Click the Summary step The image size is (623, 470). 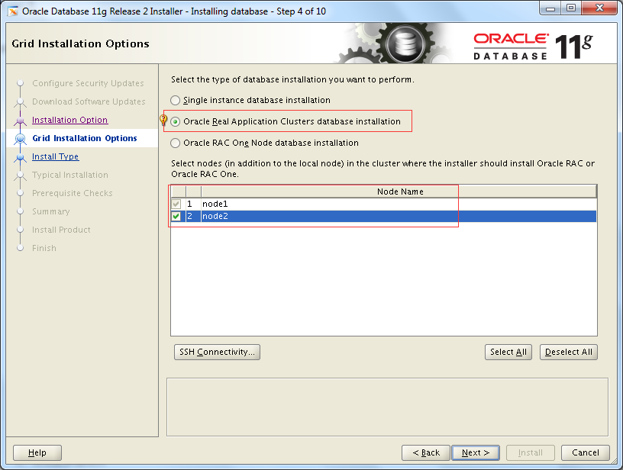pyautogui.click(x=51, y=211)
